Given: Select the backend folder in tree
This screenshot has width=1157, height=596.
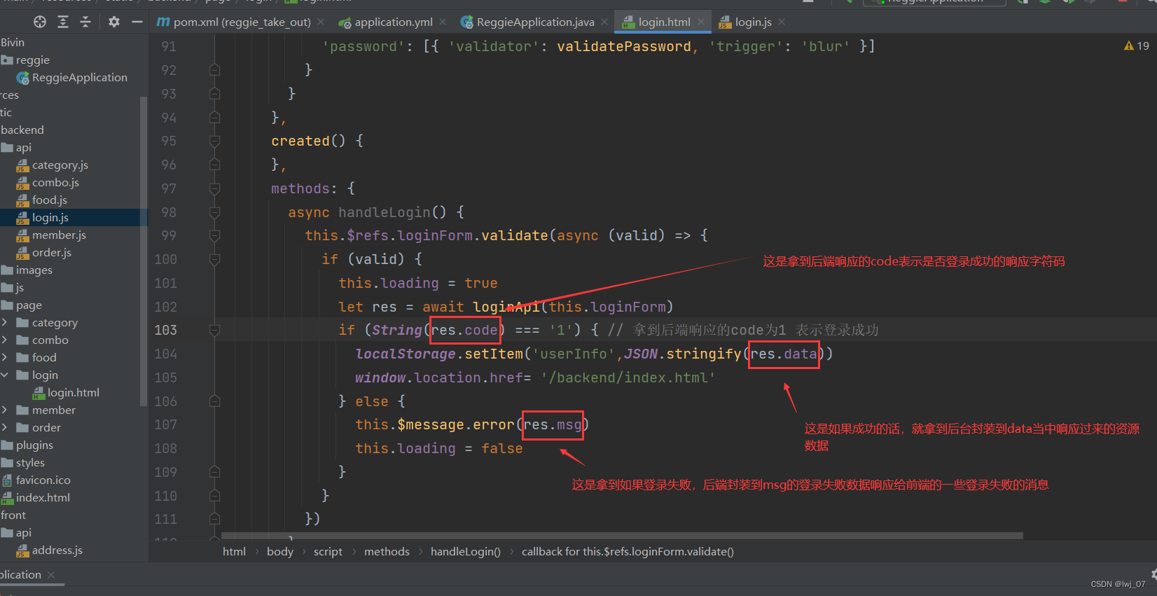Looking at the screenshot, I should tap(22, 130).
